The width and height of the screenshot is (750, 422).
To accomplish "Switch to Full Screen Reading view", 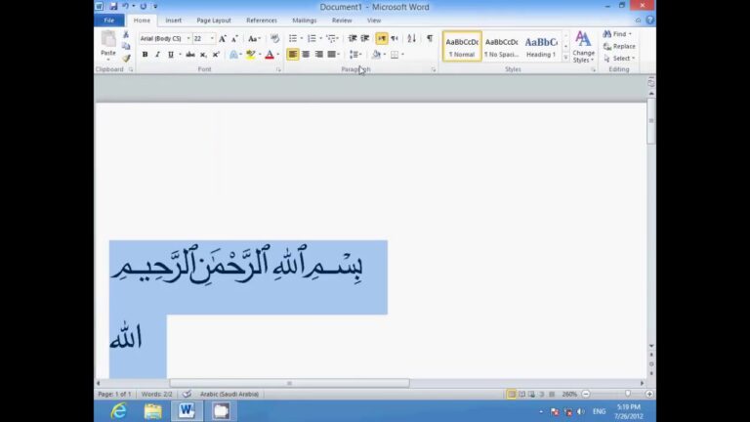I will click(521, 394).
